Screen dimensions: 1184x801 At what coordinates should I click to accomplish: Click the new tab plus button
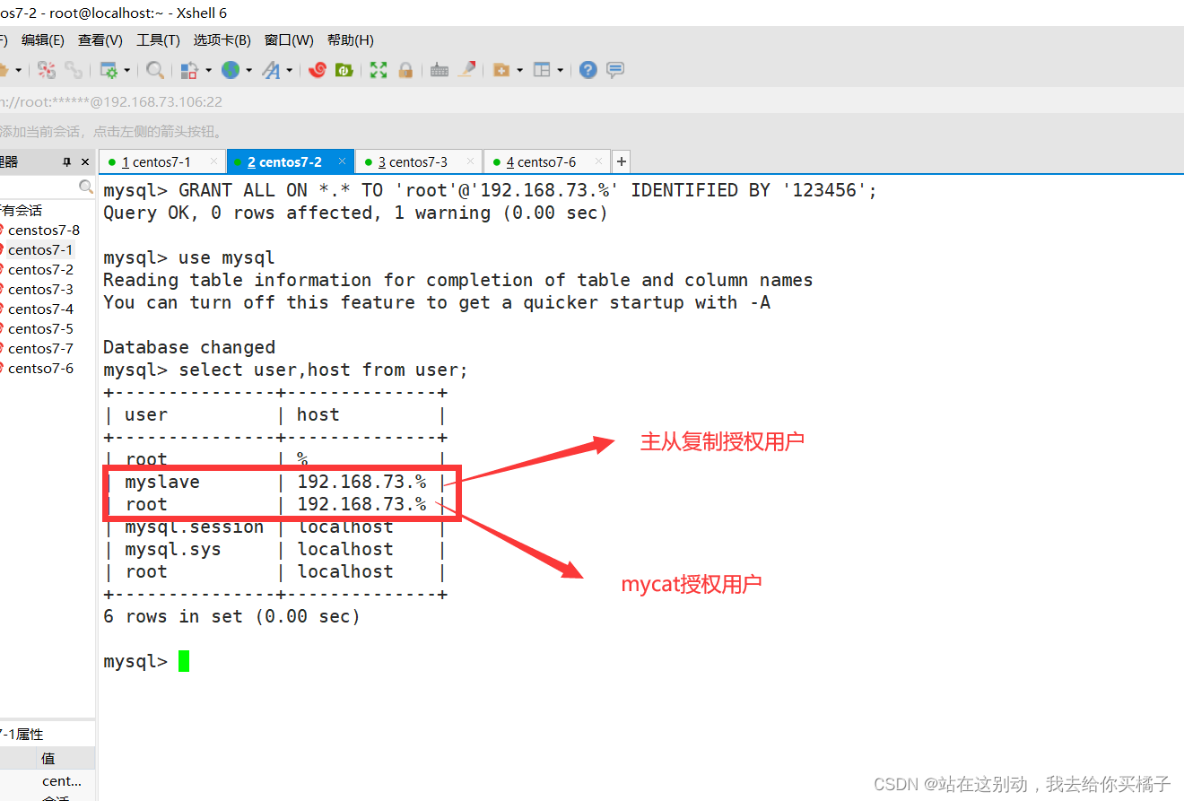(x=621, y=161)
